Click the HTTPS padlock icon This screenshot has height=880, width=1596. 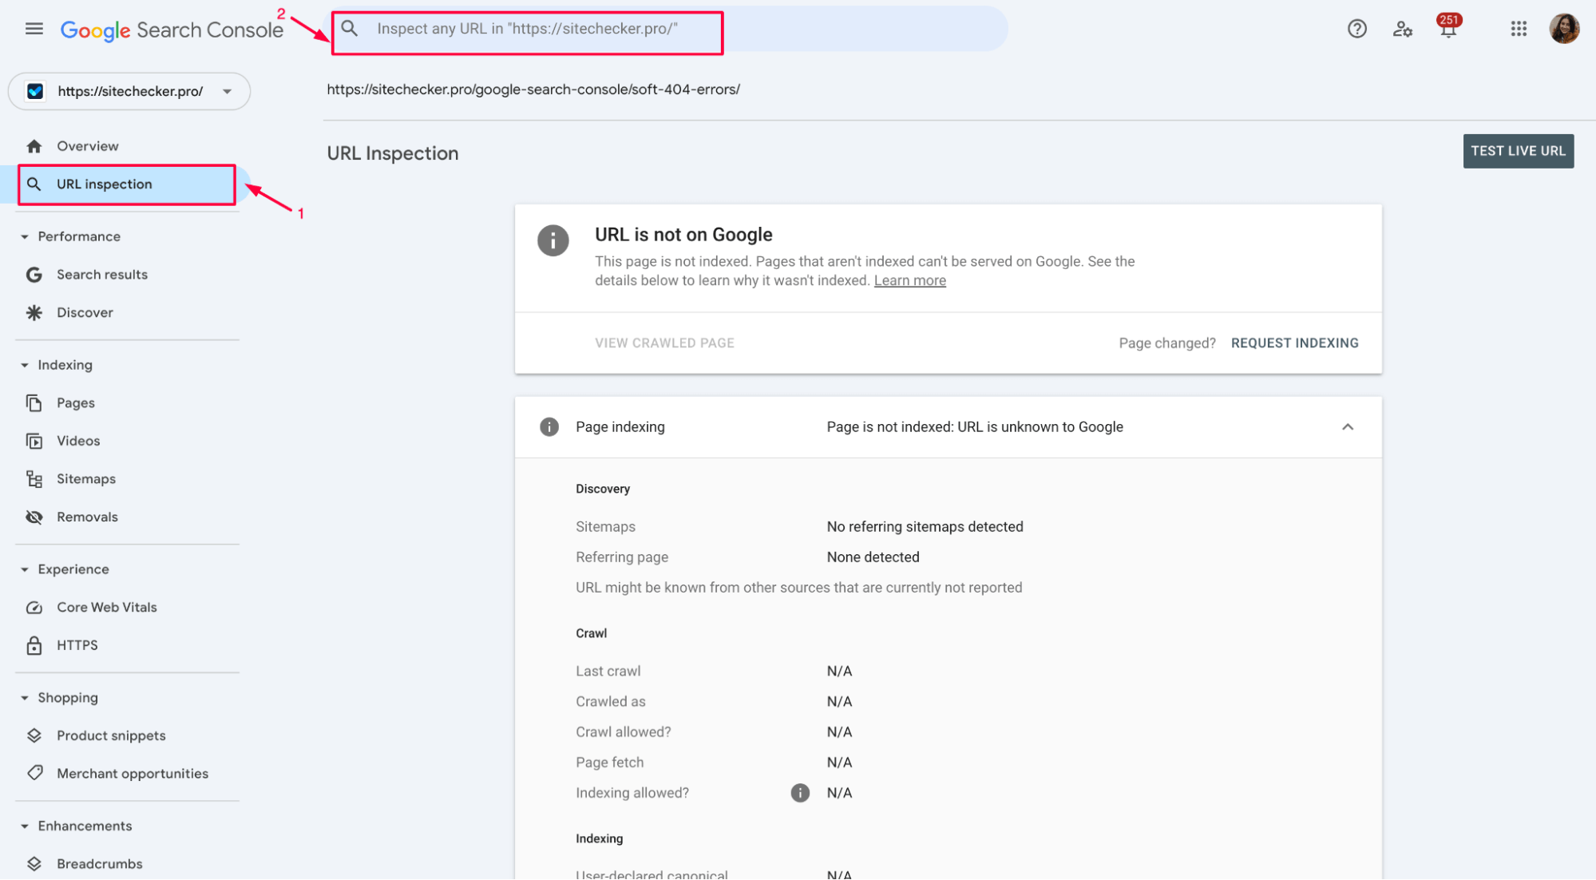click(x=34, y=645)
